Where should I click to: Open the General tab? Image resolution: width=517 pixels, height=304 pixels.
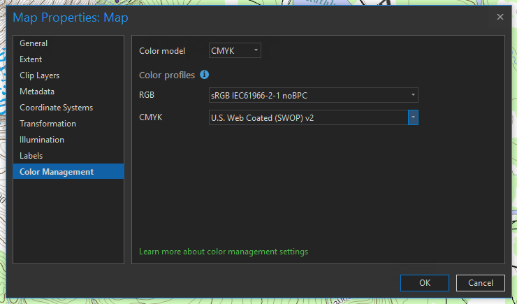tap(68, 43)
